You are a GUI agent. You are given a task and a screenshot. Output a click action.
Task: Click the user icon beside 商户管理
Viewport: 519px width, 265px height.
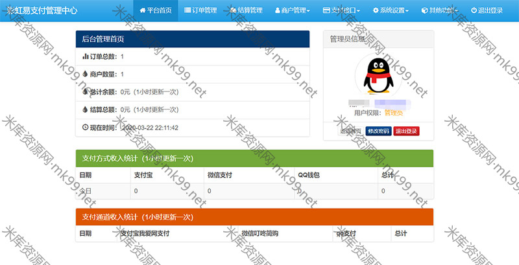[278, 10]
